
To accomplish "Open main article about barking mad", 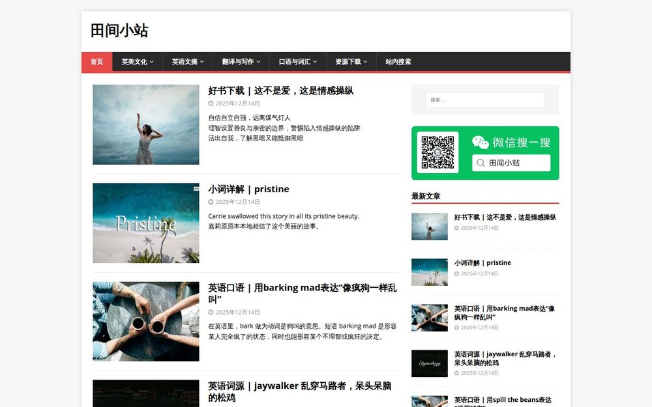I will (303, 293).
